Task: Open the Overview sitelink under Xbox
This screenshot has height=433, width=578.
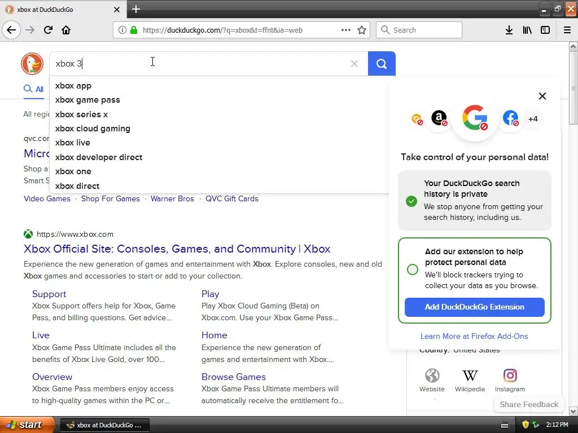Action: 52,377
